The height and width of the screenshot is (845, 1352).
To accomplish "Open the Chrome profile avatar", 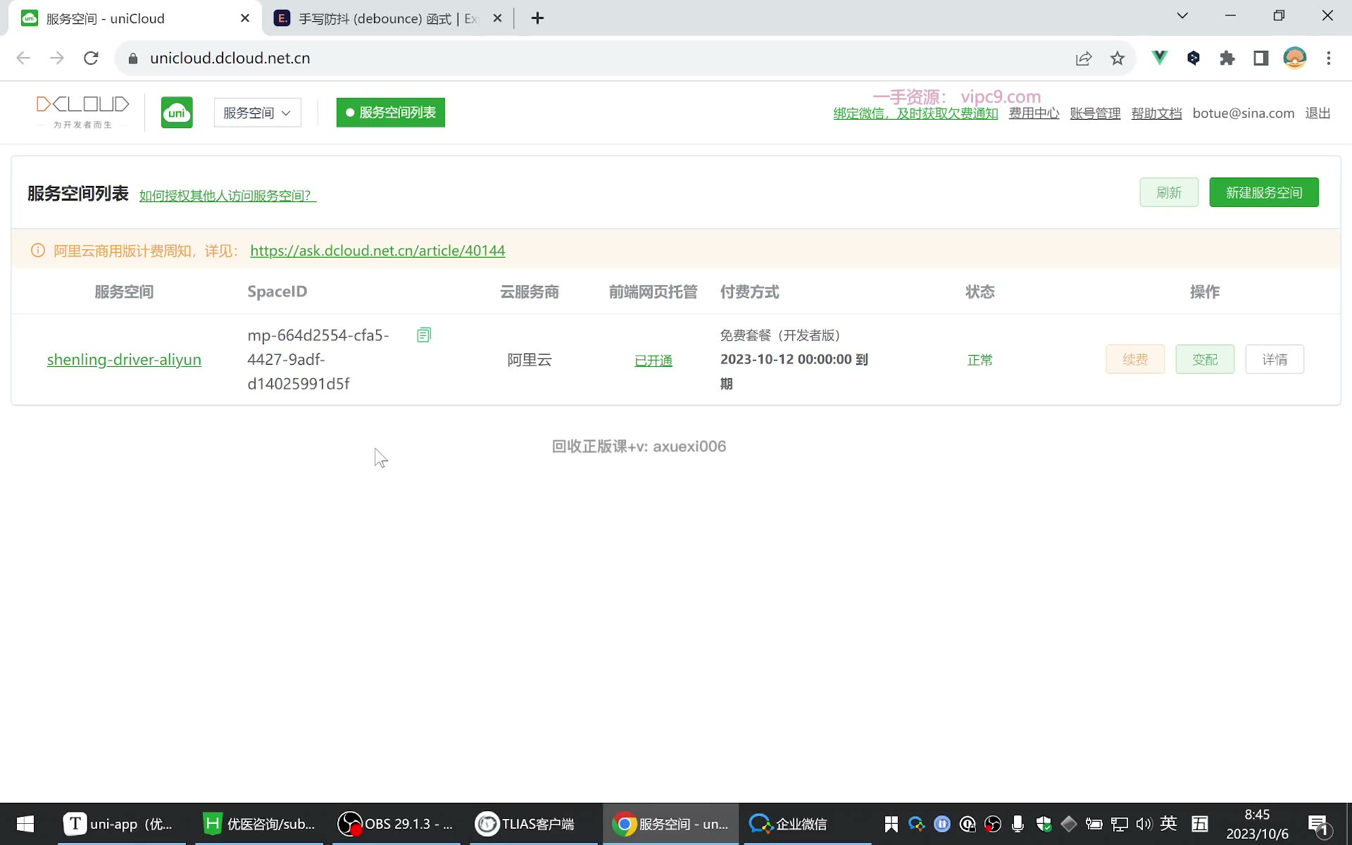I will pyautogui.click(x=1295, y=58).
